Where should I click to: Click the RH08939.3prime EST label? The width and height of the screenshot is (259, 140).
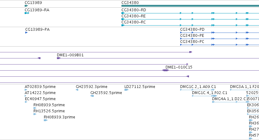click(x=59, y=117)
